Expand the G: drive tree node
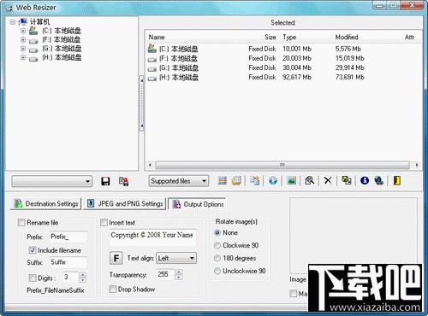 pyautogui.click(x=23, y=49)
